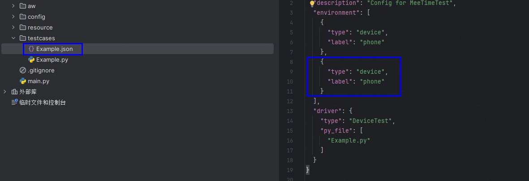
Task: Click the Python icon of Example.py
Action: tap(31, 60)
